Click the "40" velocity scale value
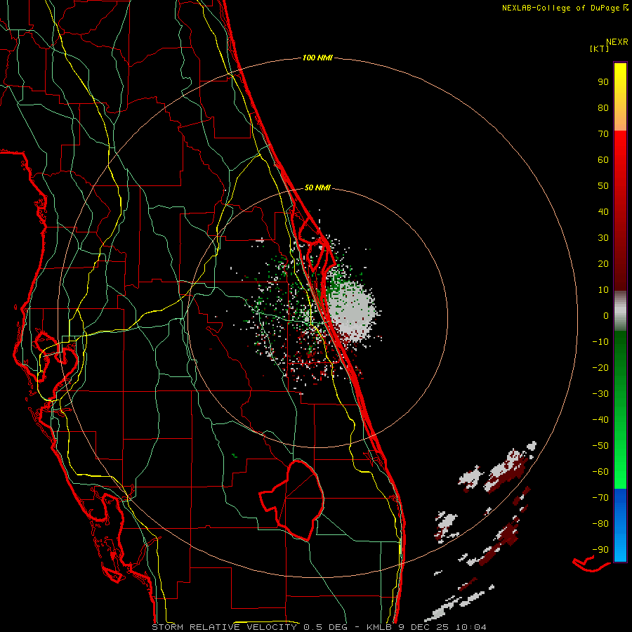This screenshot has width=632, height=632. coord(603,211)
